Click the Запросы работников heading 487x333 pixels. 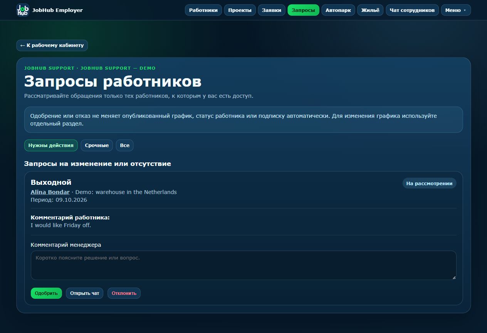[x=113, y=82]
